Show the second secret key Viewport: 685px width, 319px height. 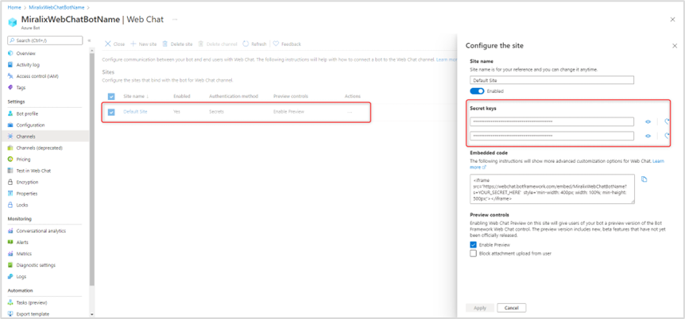(x=648, y=136)
